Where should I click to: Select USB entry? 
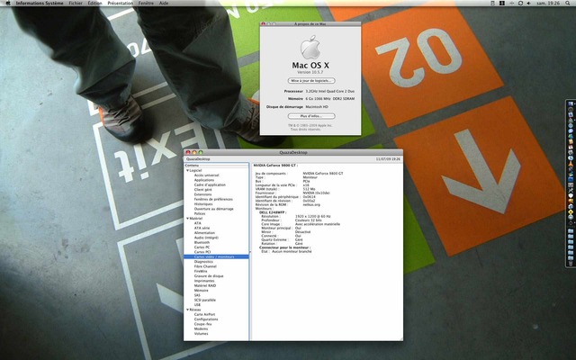click(x=198, y=304)
